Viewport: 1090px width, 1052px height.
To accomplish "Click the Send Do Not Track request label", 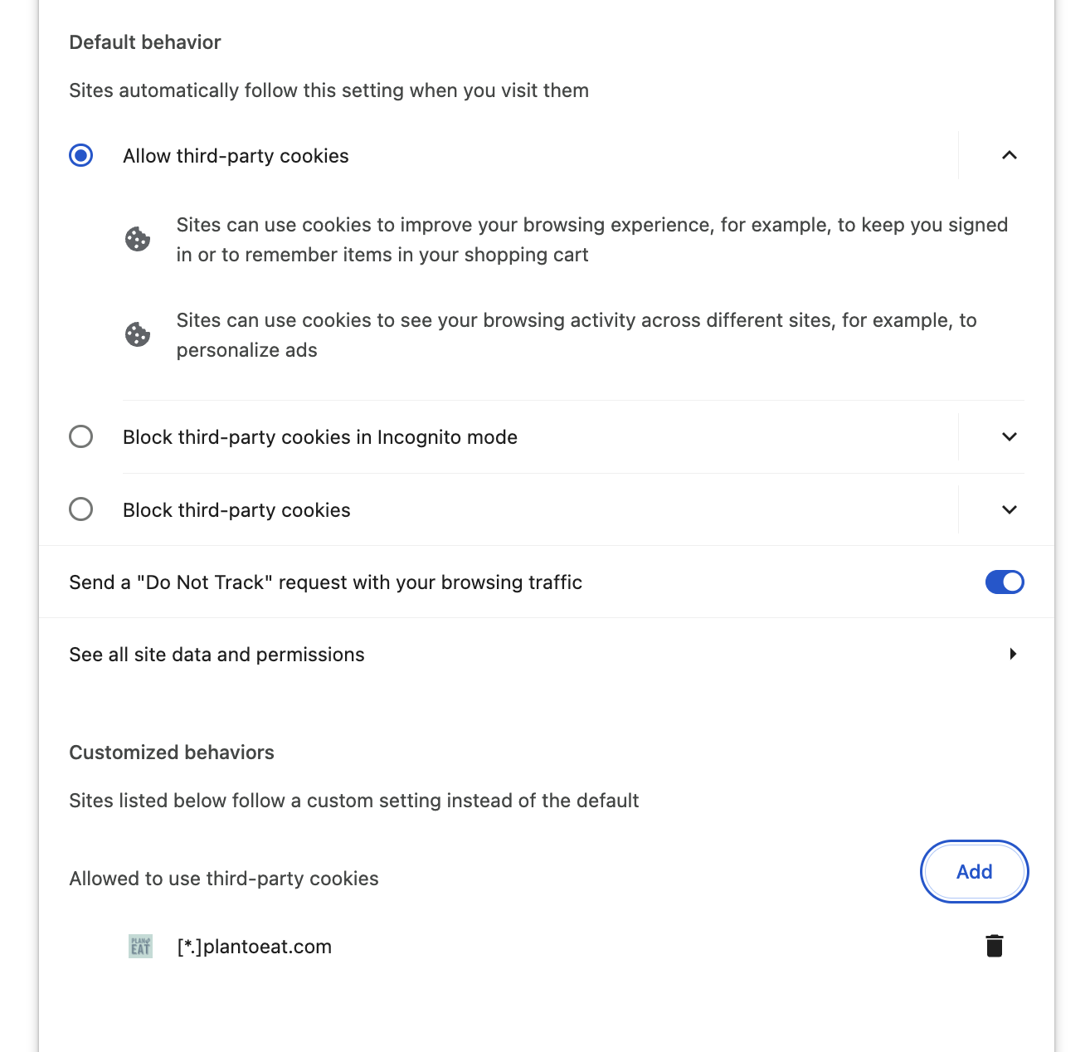I will coord(325,582).
